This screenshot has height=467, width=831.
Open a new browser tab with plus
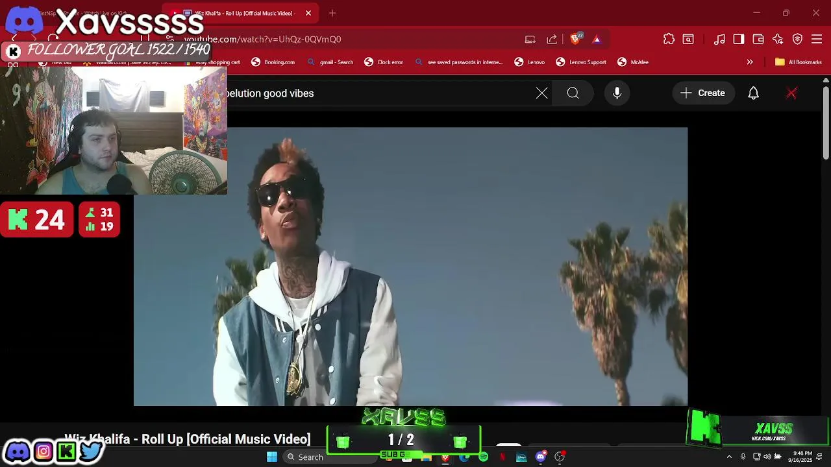tap(332, 13)
